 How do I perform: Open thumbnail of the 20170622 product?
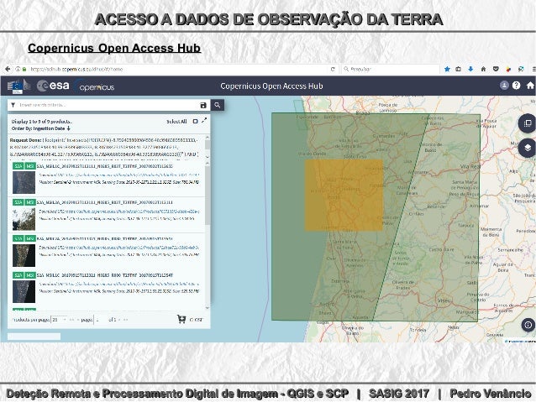24,182
